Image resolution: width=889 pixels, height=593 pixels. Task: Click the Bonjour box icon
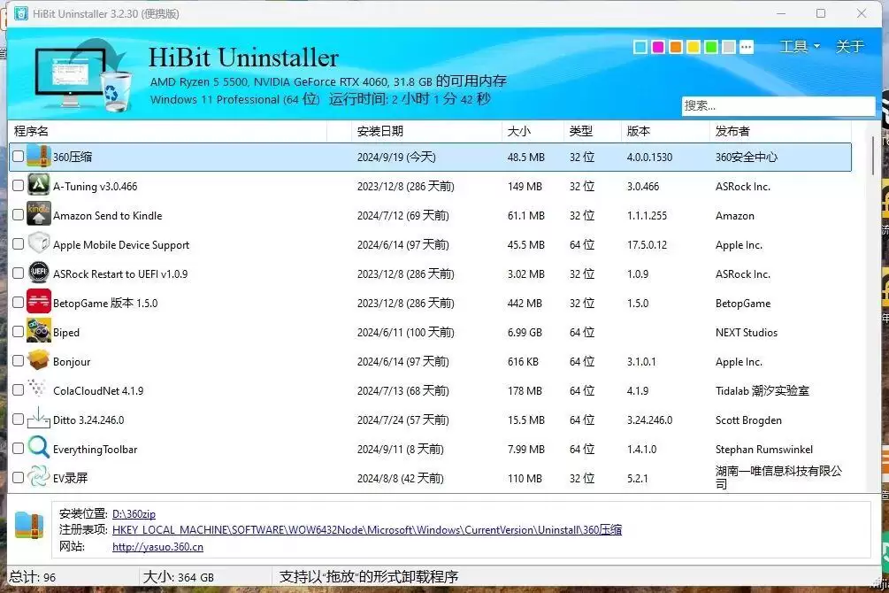click(38, 359)
